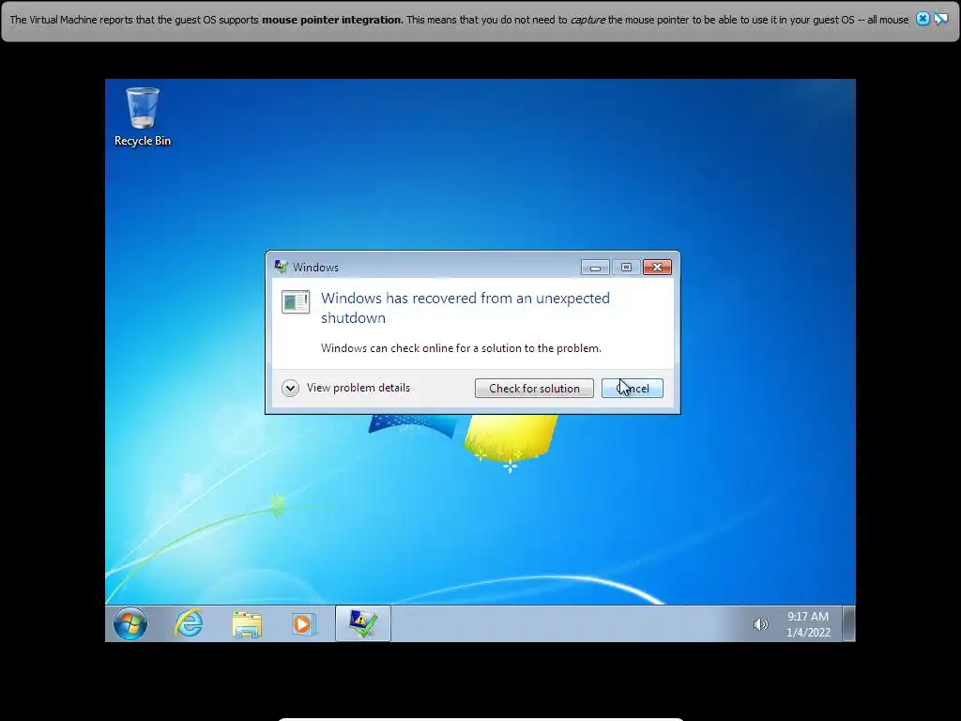The image size is (961, 721).
Task: Click the dialog title bar Windows icon
Action: pyautogui.click(x=282, y=267)
